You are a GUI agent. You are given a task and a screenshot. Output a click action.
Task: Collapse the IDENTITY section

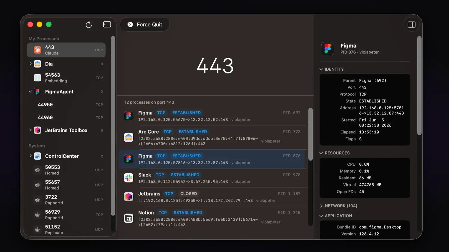pos(321,69)
